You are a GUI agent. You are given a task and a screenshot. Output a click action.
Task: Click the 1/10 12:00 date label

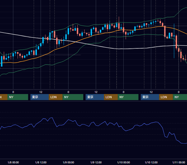pos(151,162)
